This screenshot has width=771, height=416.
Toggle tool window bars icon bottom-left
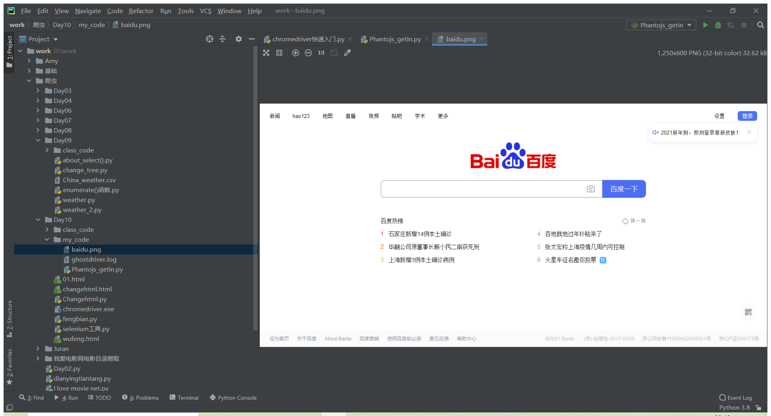tap(10, 408)
